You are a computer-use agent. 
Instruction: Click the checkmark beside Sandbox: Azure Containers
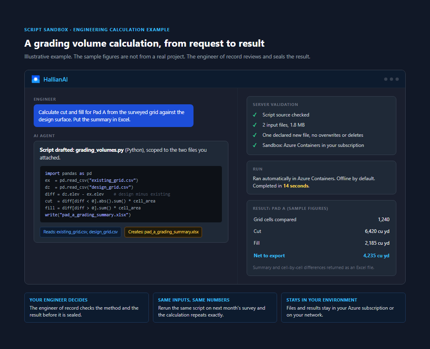point(255,145)
